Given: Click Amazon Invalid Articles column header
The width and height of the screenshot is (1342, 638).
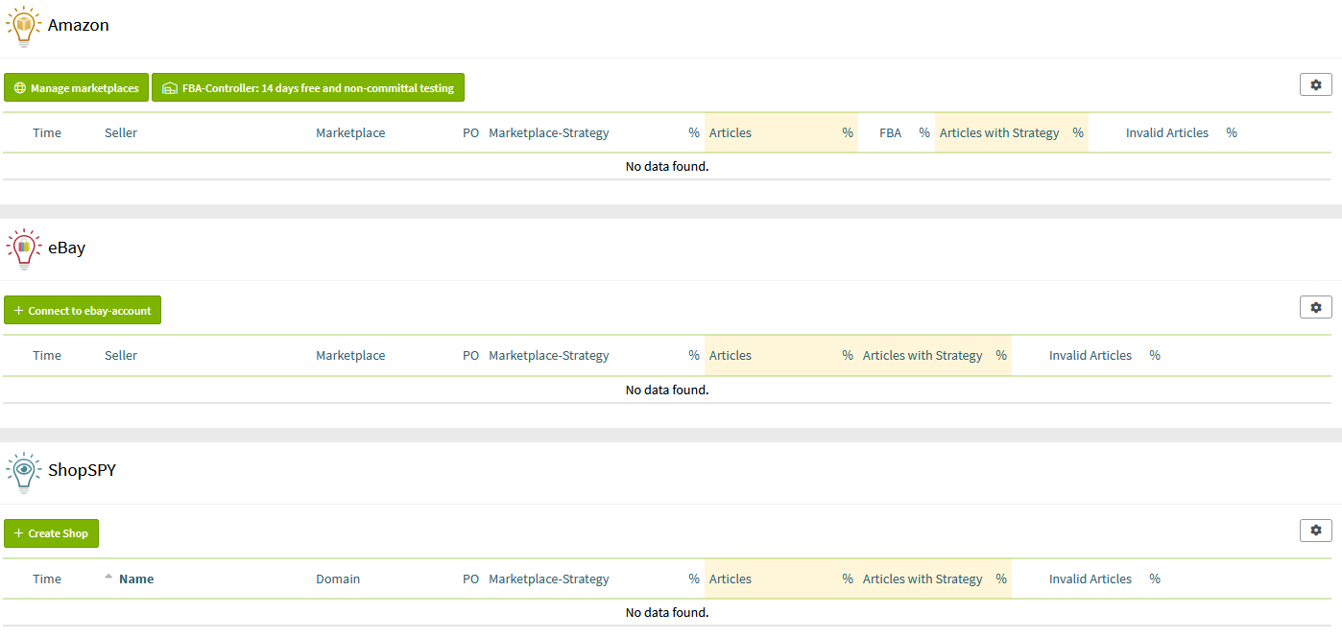Looking at the screenshot, I should (x=1167, y=132).
